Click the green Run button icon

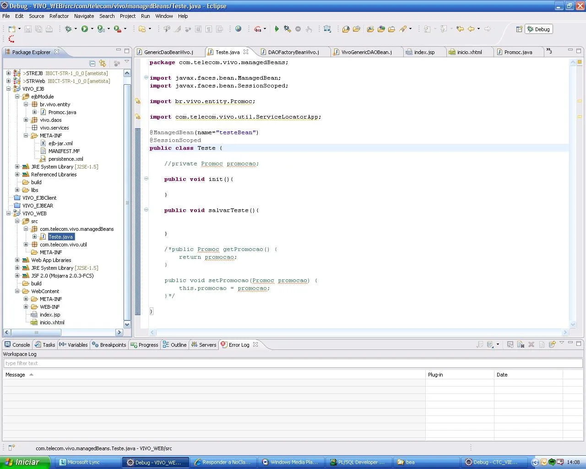[85, 29]
